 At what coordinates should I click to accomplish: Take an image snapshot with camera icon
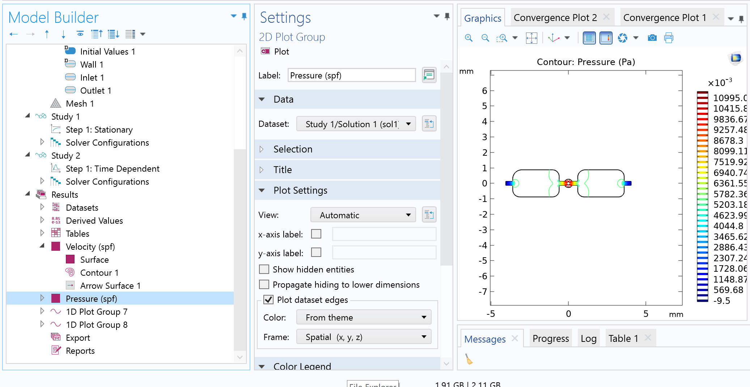[652, 38]
